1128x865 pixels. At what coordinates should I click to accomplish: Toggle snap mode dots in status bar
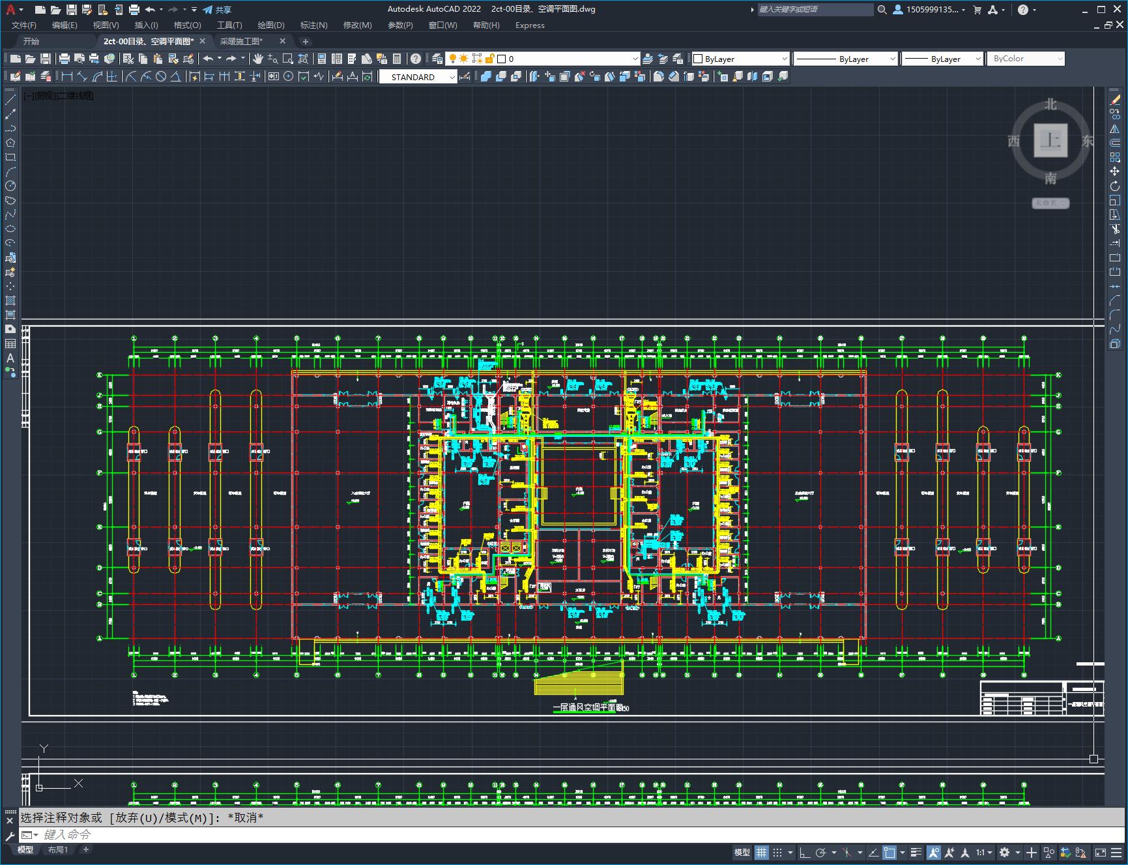point(777,852)
